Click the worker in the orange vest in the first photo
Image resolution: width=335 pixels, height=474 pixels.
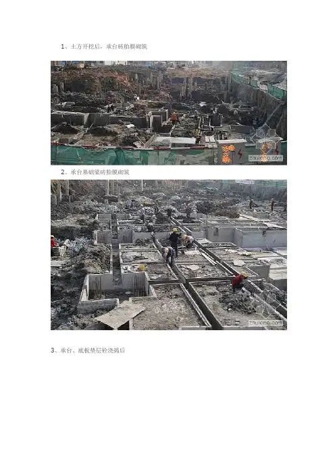click(x=174, y=118)
